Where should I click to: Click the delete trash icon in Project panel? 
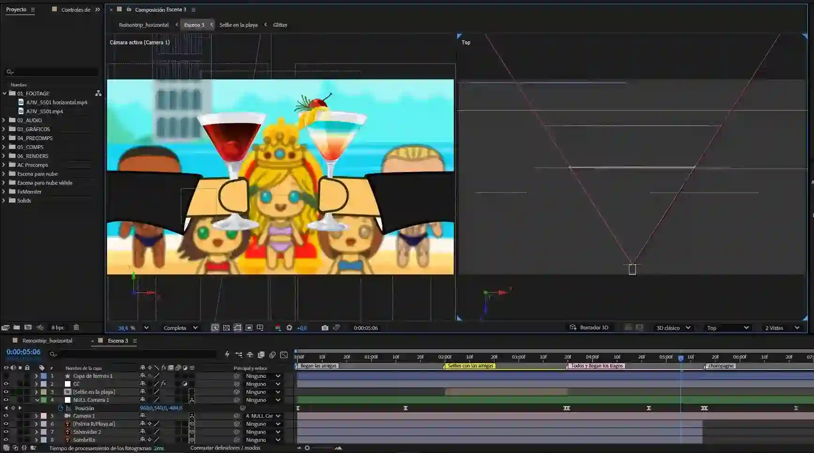click(76, 328)
